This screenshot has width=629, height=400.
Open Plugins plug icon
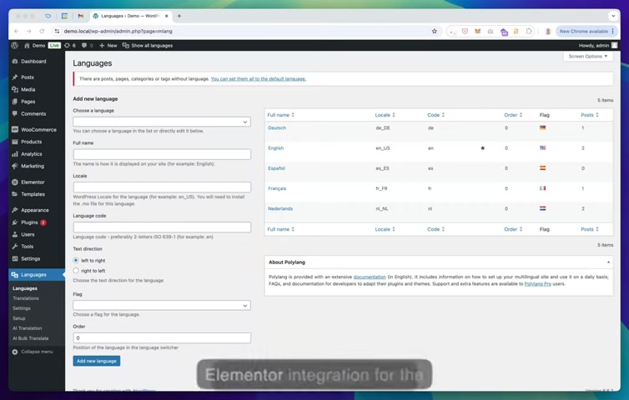tap(15, 222)
